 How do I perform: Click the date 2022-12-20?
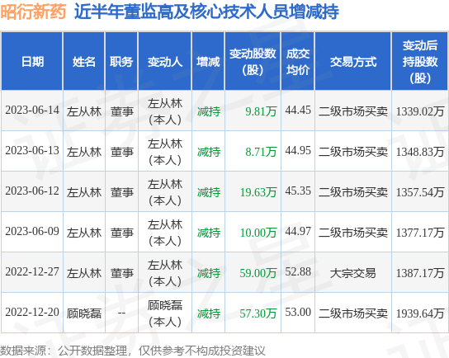pos(32,312)
